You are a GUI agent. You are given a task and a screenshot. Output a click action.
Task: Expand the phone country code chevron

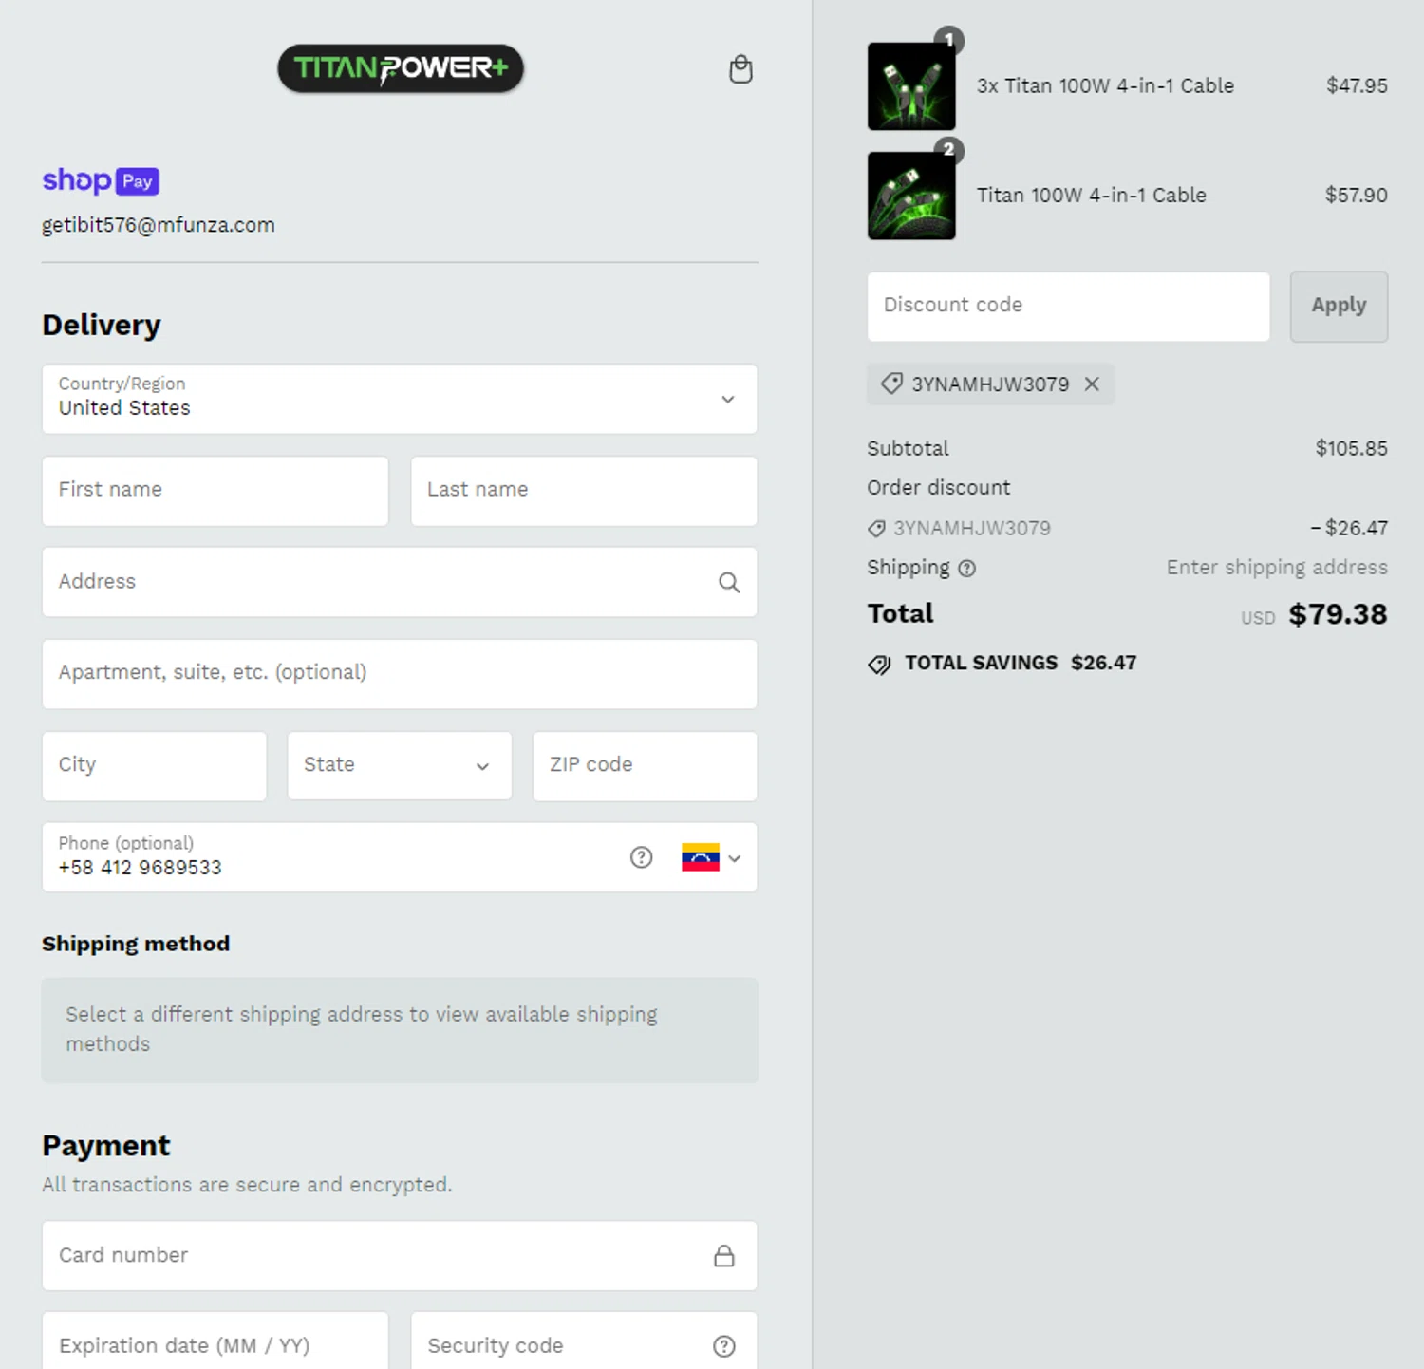[x=735, y=858]
